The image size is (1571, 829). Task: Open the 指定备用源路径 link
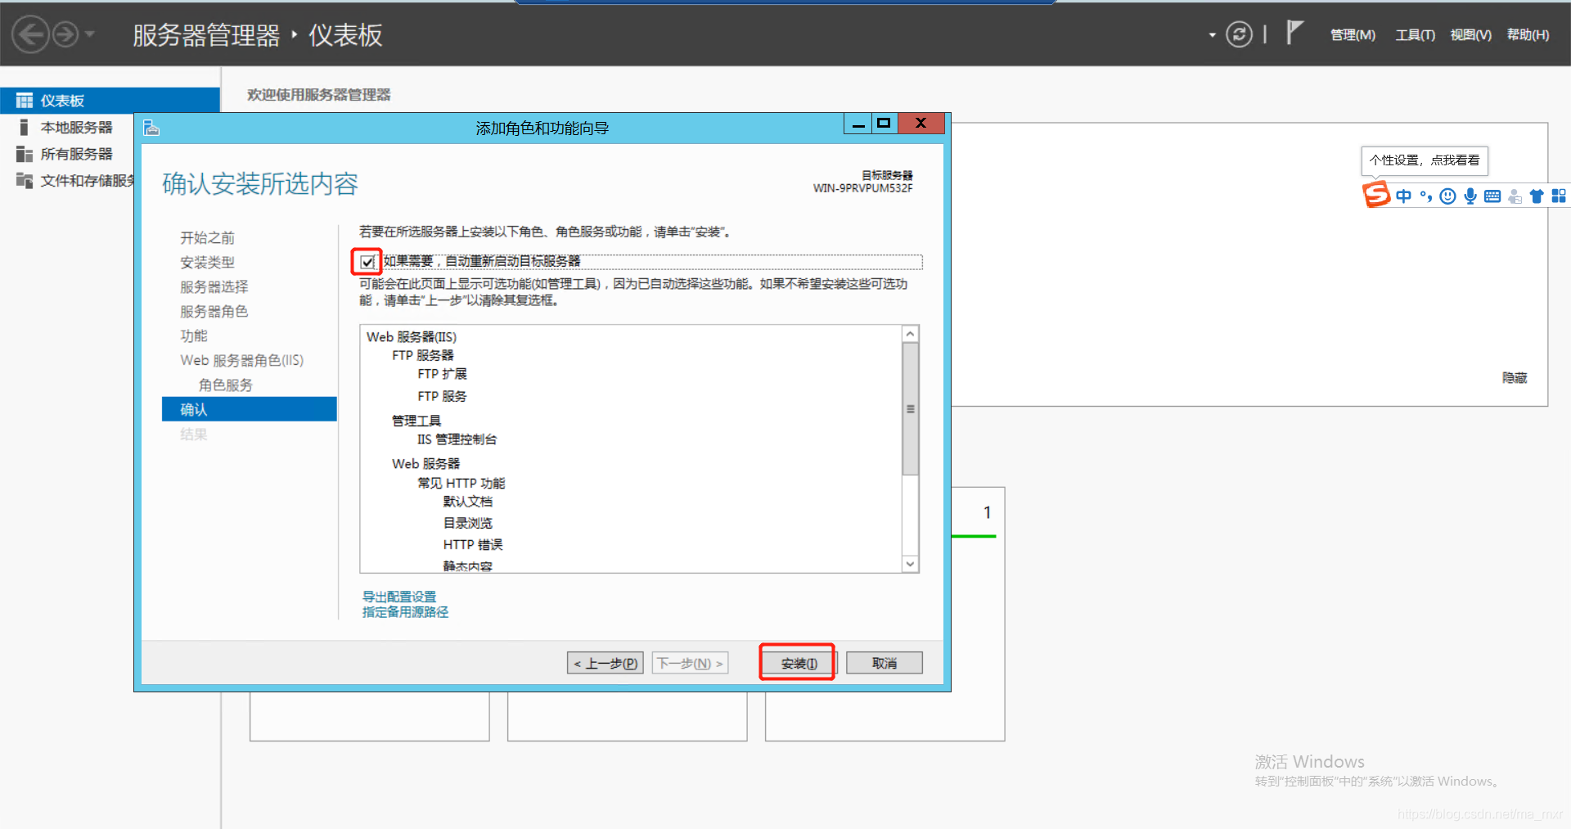[x=404, y=611]
